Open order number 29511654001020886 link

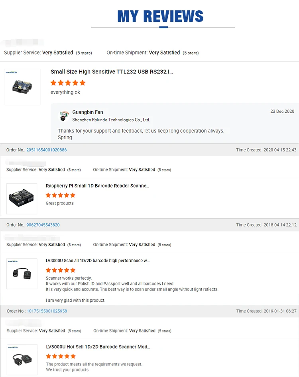point(46,150)
